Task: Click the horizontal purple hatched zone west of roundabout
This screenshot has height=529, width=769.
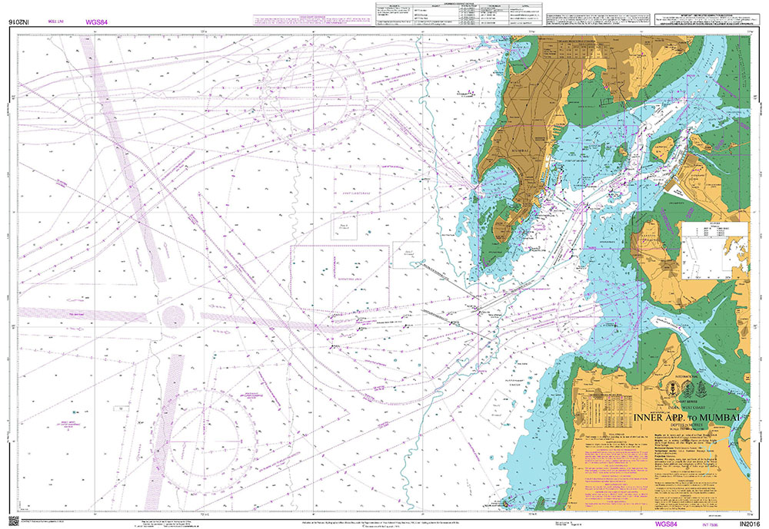Action: pyautogui.click(x=82, y=315)
